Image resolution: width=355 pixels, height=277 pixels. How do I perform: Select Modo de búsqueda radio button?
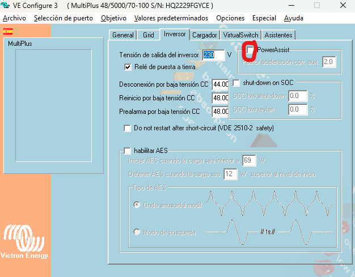click(x=137, y=232)
